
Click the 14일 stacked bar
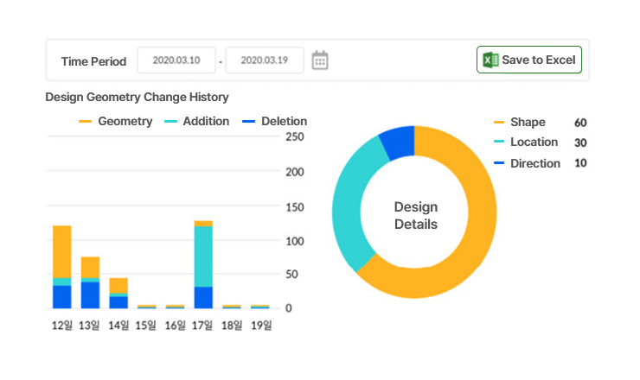click(x=118, y=293)
